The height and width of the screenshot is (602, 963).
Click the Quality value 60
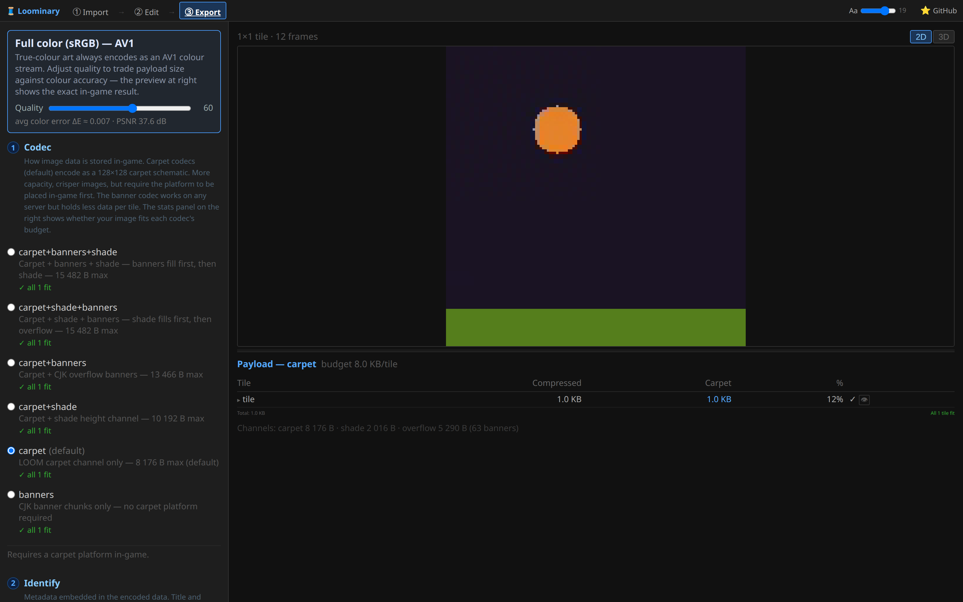click(208, 108)
